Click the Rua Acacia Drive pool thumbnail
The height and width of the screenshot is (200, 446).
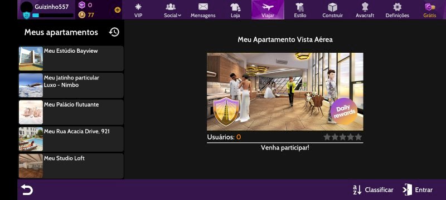[31, 139]
